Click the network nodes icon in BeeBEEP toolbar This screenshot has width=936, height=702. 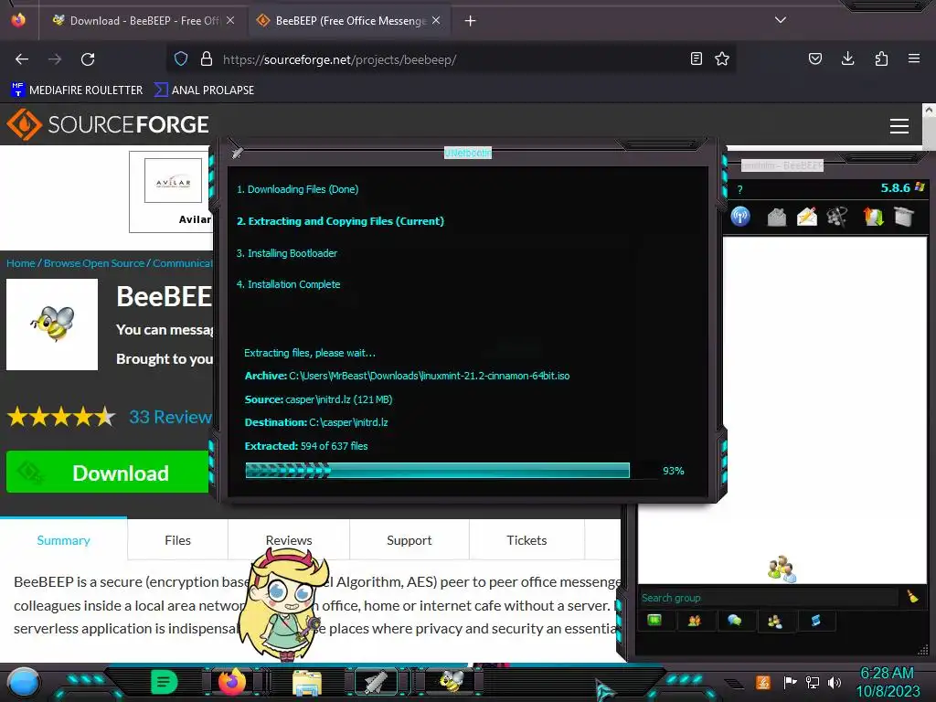(x=837, y=217)
